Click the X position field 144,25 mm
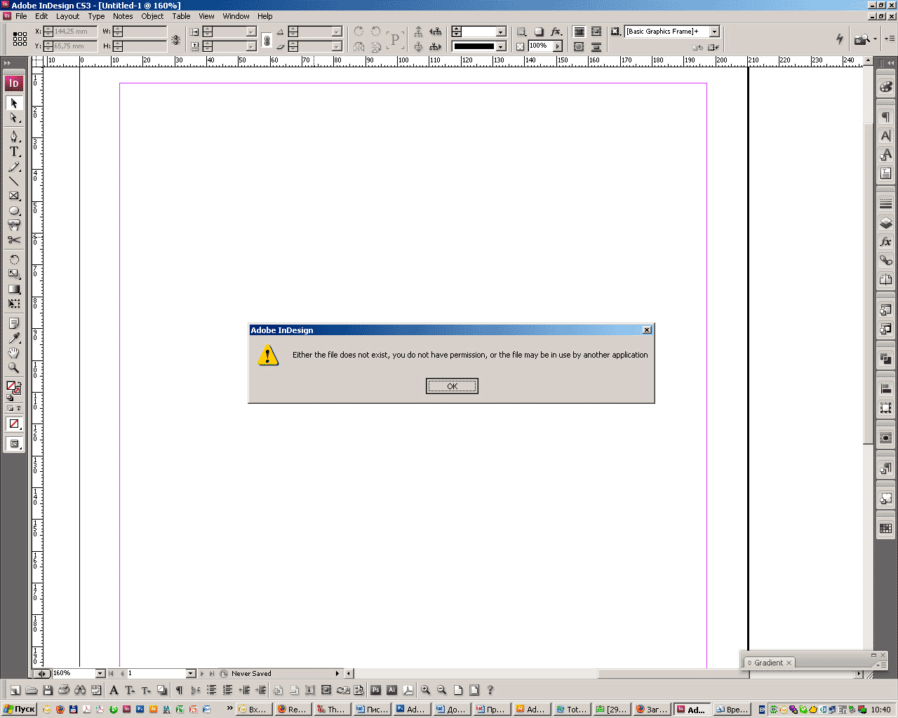 point(71,32)
